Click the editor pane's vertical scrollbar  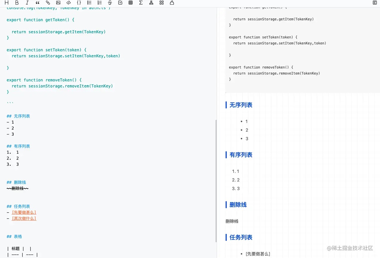(216, 181)
